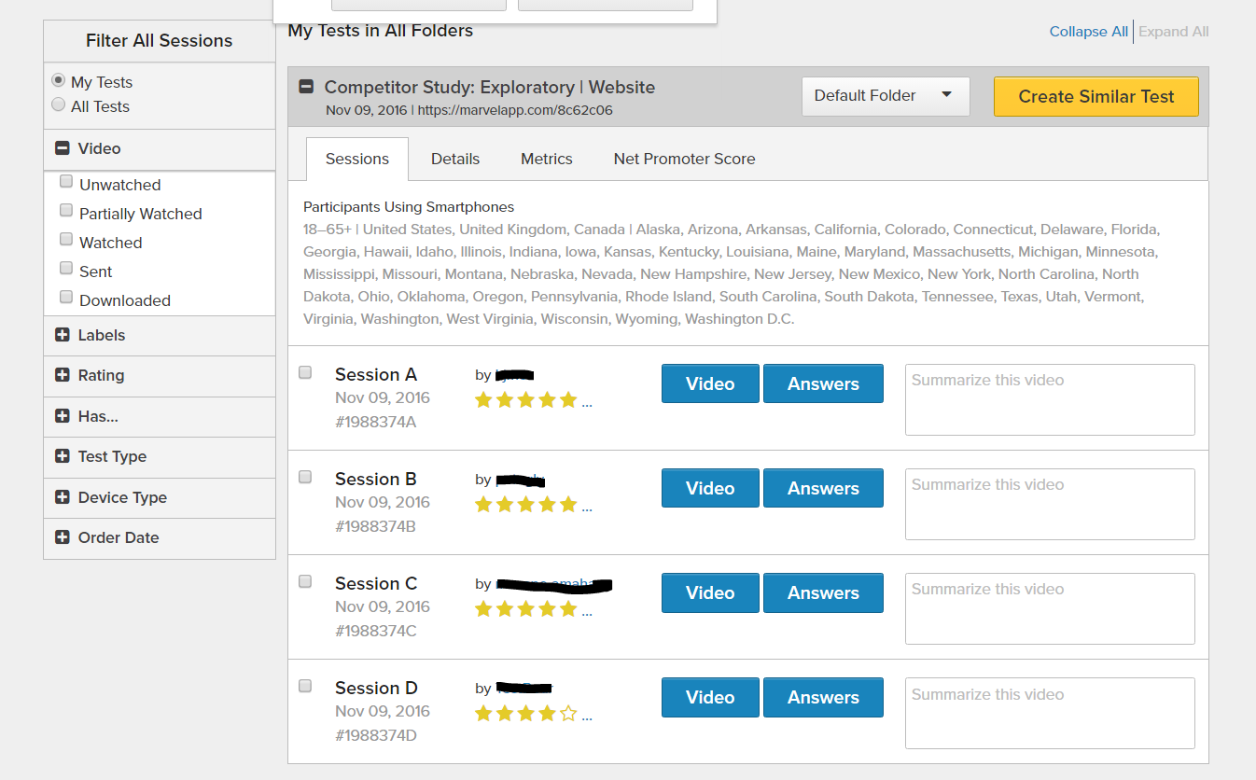Tick the Session A checkbox
1256x780 pixels.
tap(305, 372)
